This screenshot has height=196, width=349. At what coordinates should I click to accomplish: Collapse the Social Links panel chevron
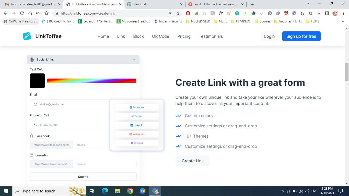point(134,59)
